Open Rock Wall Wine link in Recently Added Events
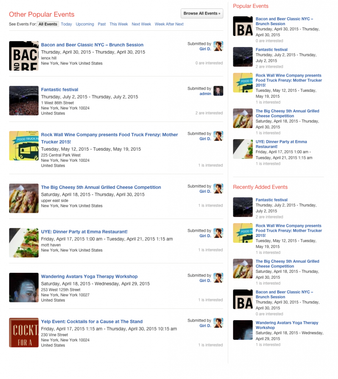338x379 pixels. click(x=289, y=231)
